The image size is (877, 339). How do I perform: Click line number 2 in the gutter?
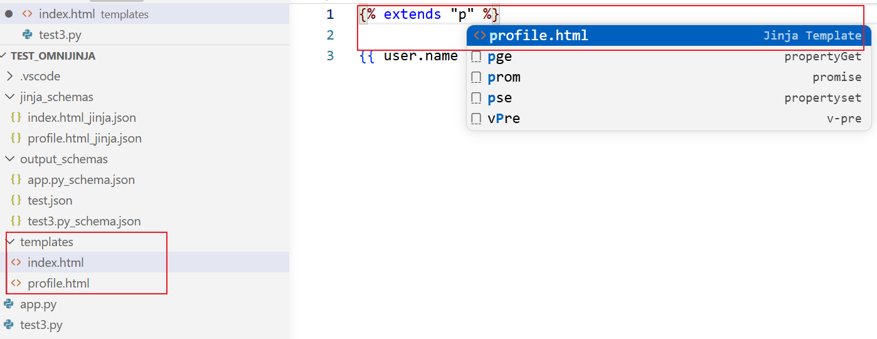tap(330, 35)
